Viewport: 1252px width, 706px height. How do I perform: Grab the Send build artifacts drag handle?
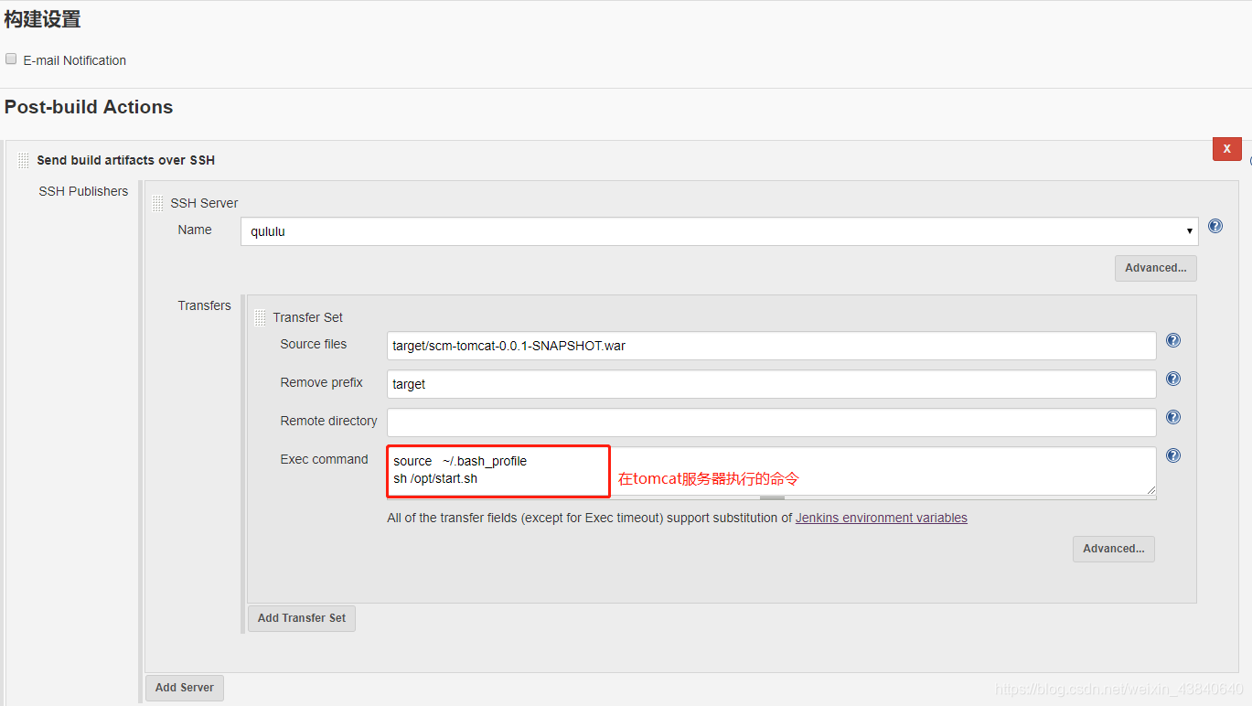pos(24,160)
